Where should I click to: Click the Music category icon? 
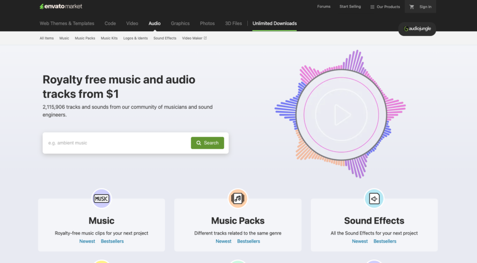coord(101,199)
